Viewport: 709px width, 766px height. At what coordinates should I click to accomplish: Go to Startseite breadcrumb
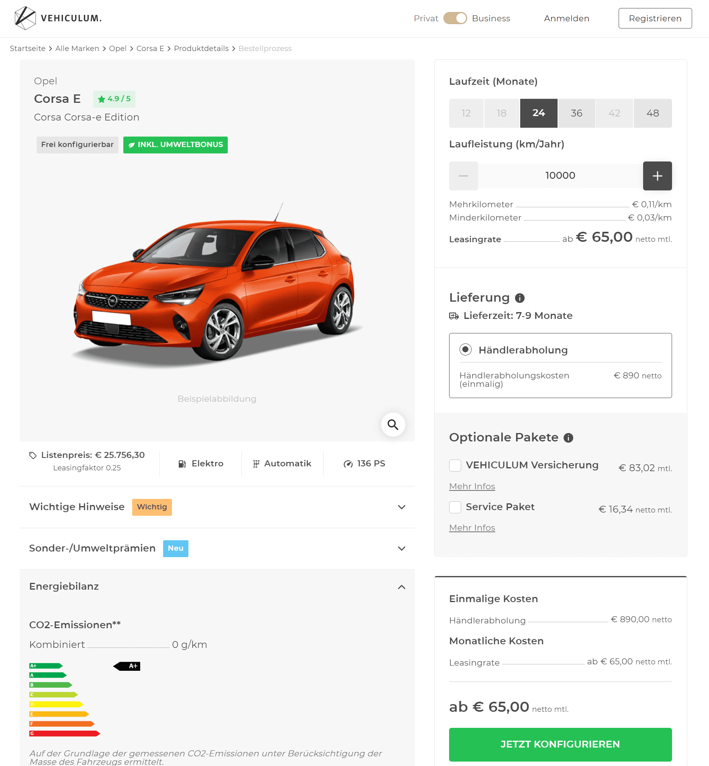28,49
